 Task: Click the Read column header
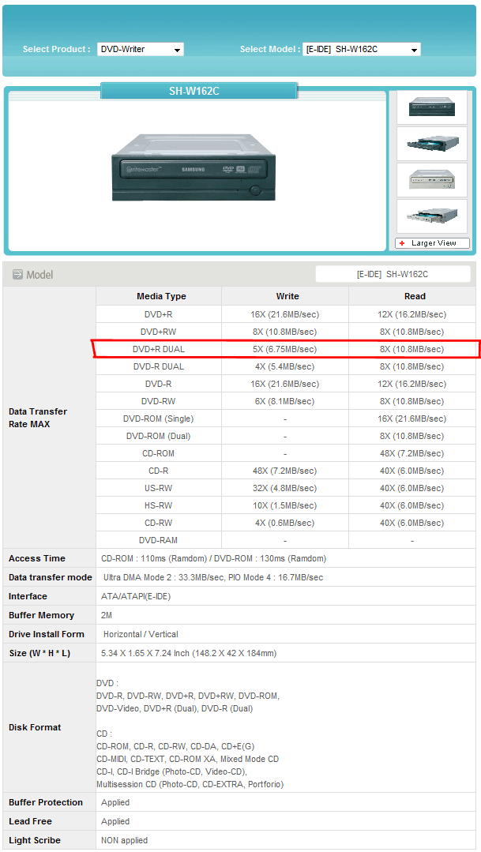pyautogui.click(x=413, y=296)
